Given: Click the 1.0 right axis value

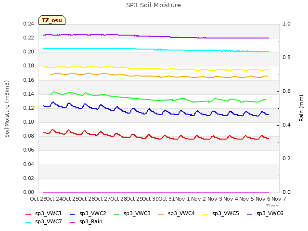Looking at the screenshot, I should coord(286,24).
